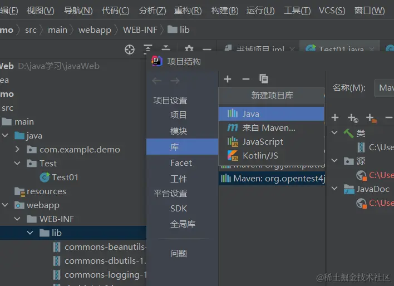Expand the com.example.demo package
This screenshot has width=394, height=286.
pos(17,149)
